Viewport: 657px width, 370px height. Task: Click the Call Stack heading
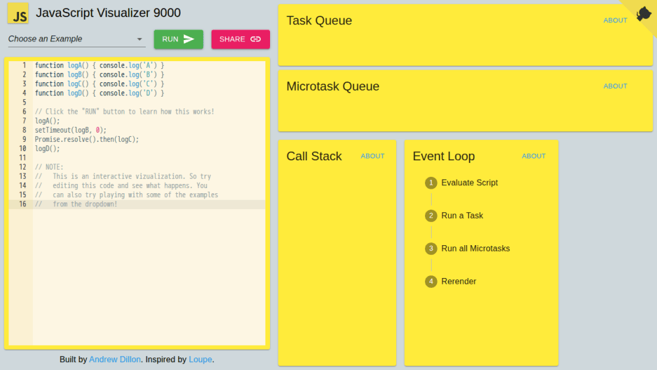[x=314, y=156]
